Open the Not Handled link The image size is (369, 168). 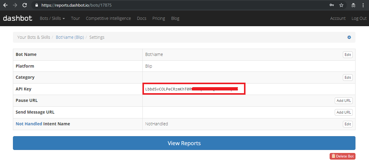(29, 124)
